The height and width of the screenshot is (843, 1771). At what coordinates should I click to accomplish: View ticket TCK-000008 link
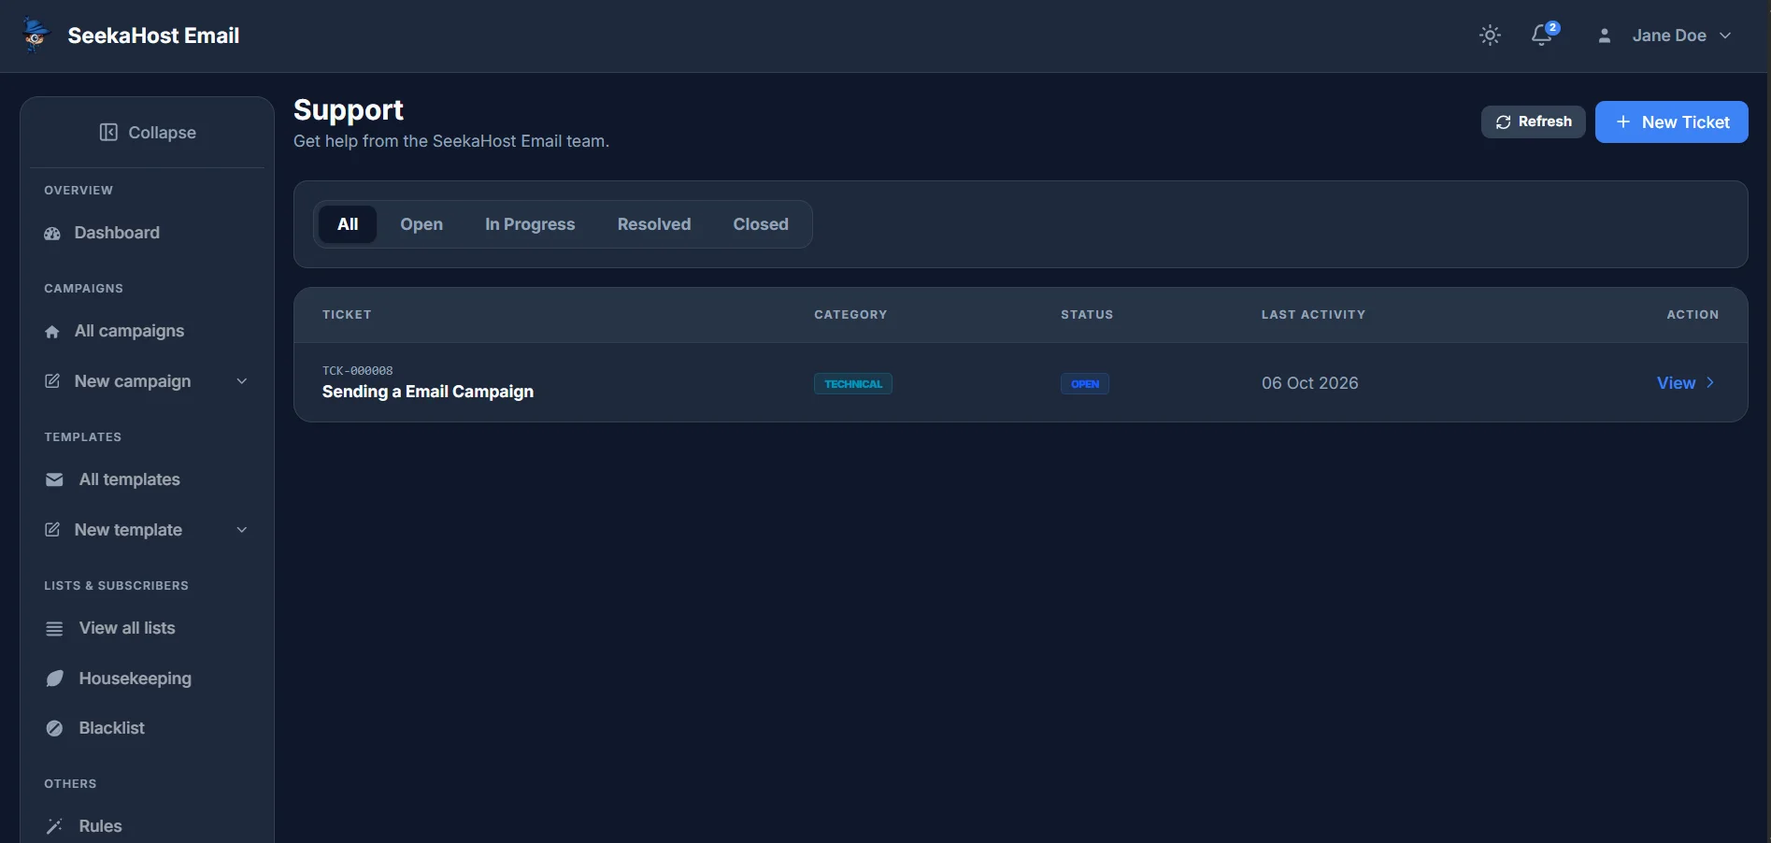tap(1676, 383)
